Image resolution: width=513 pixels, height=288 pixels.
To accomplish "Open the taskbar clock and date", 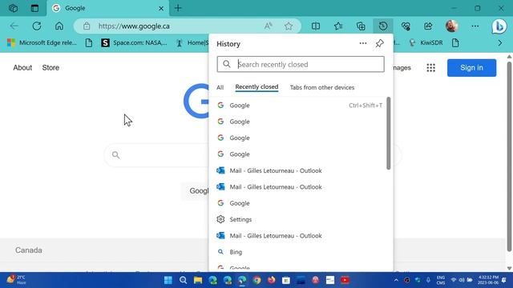I will click(x=488, y=280).
